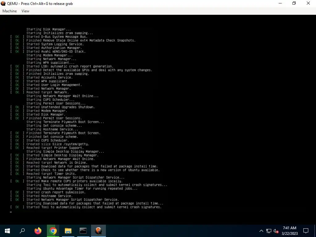Click 'Starting CUPS Scheduler...' line

(x=50, y=100)
